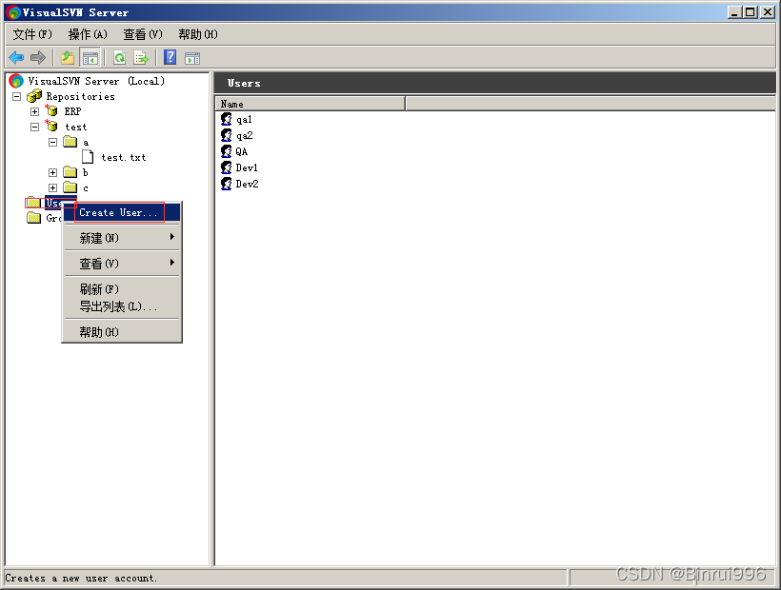781x590 pixels.
Task: Expand folder c in the tree
Action: [52, 187]
